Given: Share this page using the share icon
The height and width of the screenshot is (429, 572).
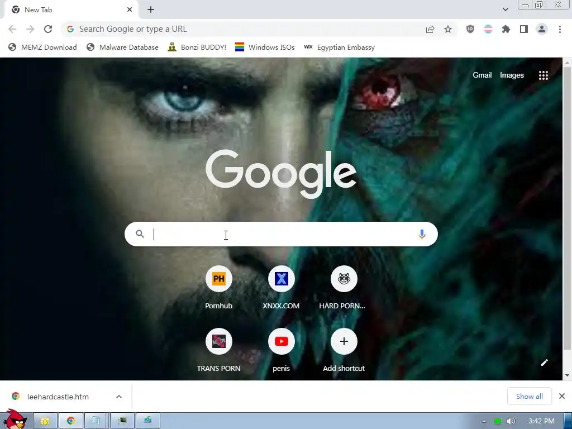Looking at the screenshot, I should (x=430, y=29).
